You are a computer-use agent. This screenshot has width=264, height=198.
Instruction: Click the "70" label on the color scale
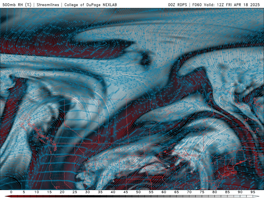pyautogui.click(x=189, y=192)
